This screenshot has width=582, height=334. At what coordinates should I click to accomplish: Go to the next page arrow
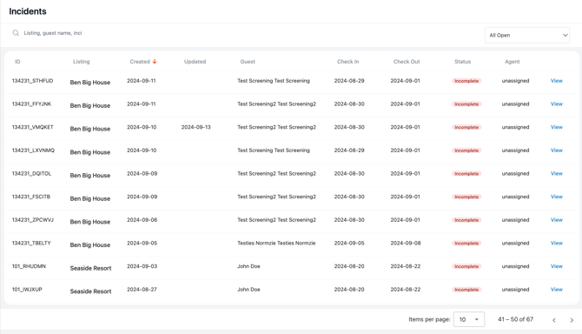(x=572, y=320)
